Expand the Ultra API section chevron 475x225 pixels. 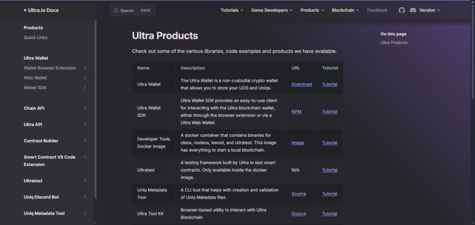pyautogui.click(x=85, y=124)
